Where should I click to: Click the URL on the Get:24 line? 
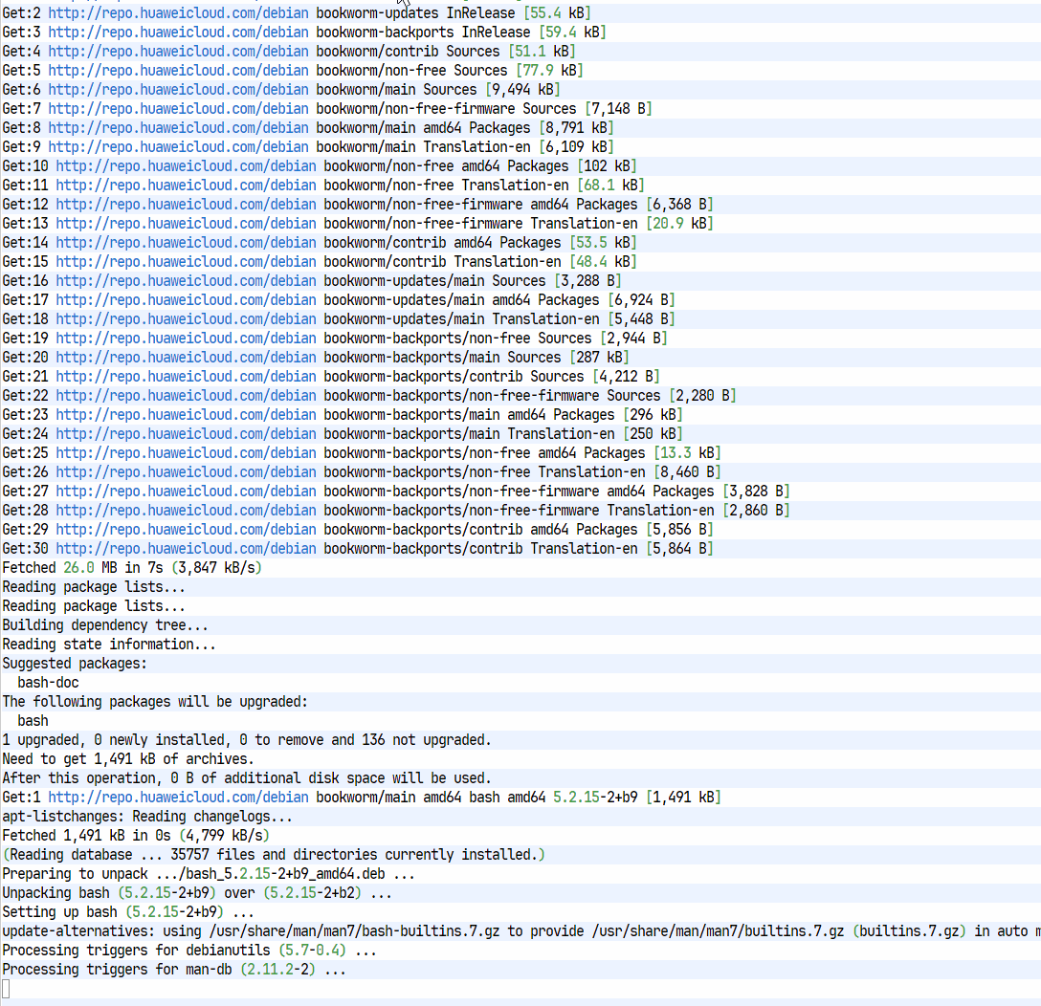click(186, 434)
